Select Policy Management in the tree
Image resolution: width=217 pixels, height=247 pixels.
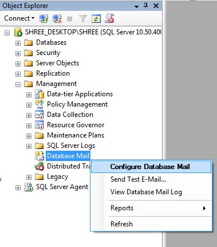(77, 104)
